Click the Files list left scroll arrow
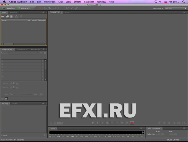This screenshot has height=142, width=188. point(2,44)
